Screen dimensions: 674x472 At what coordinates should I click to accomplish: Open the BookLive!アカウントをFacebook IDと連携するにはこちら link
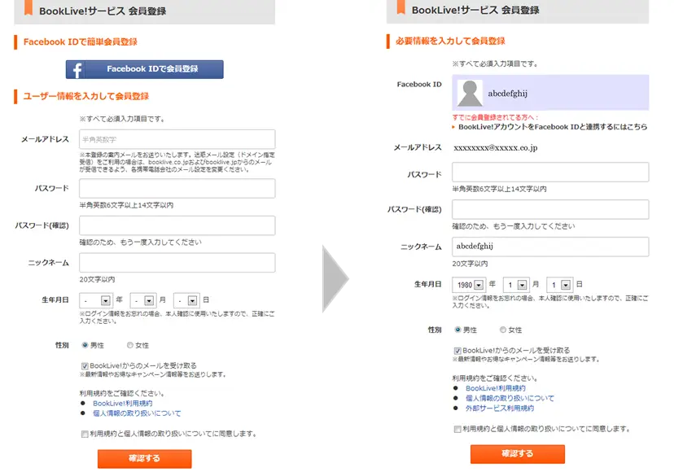click(x=553, y=127)
